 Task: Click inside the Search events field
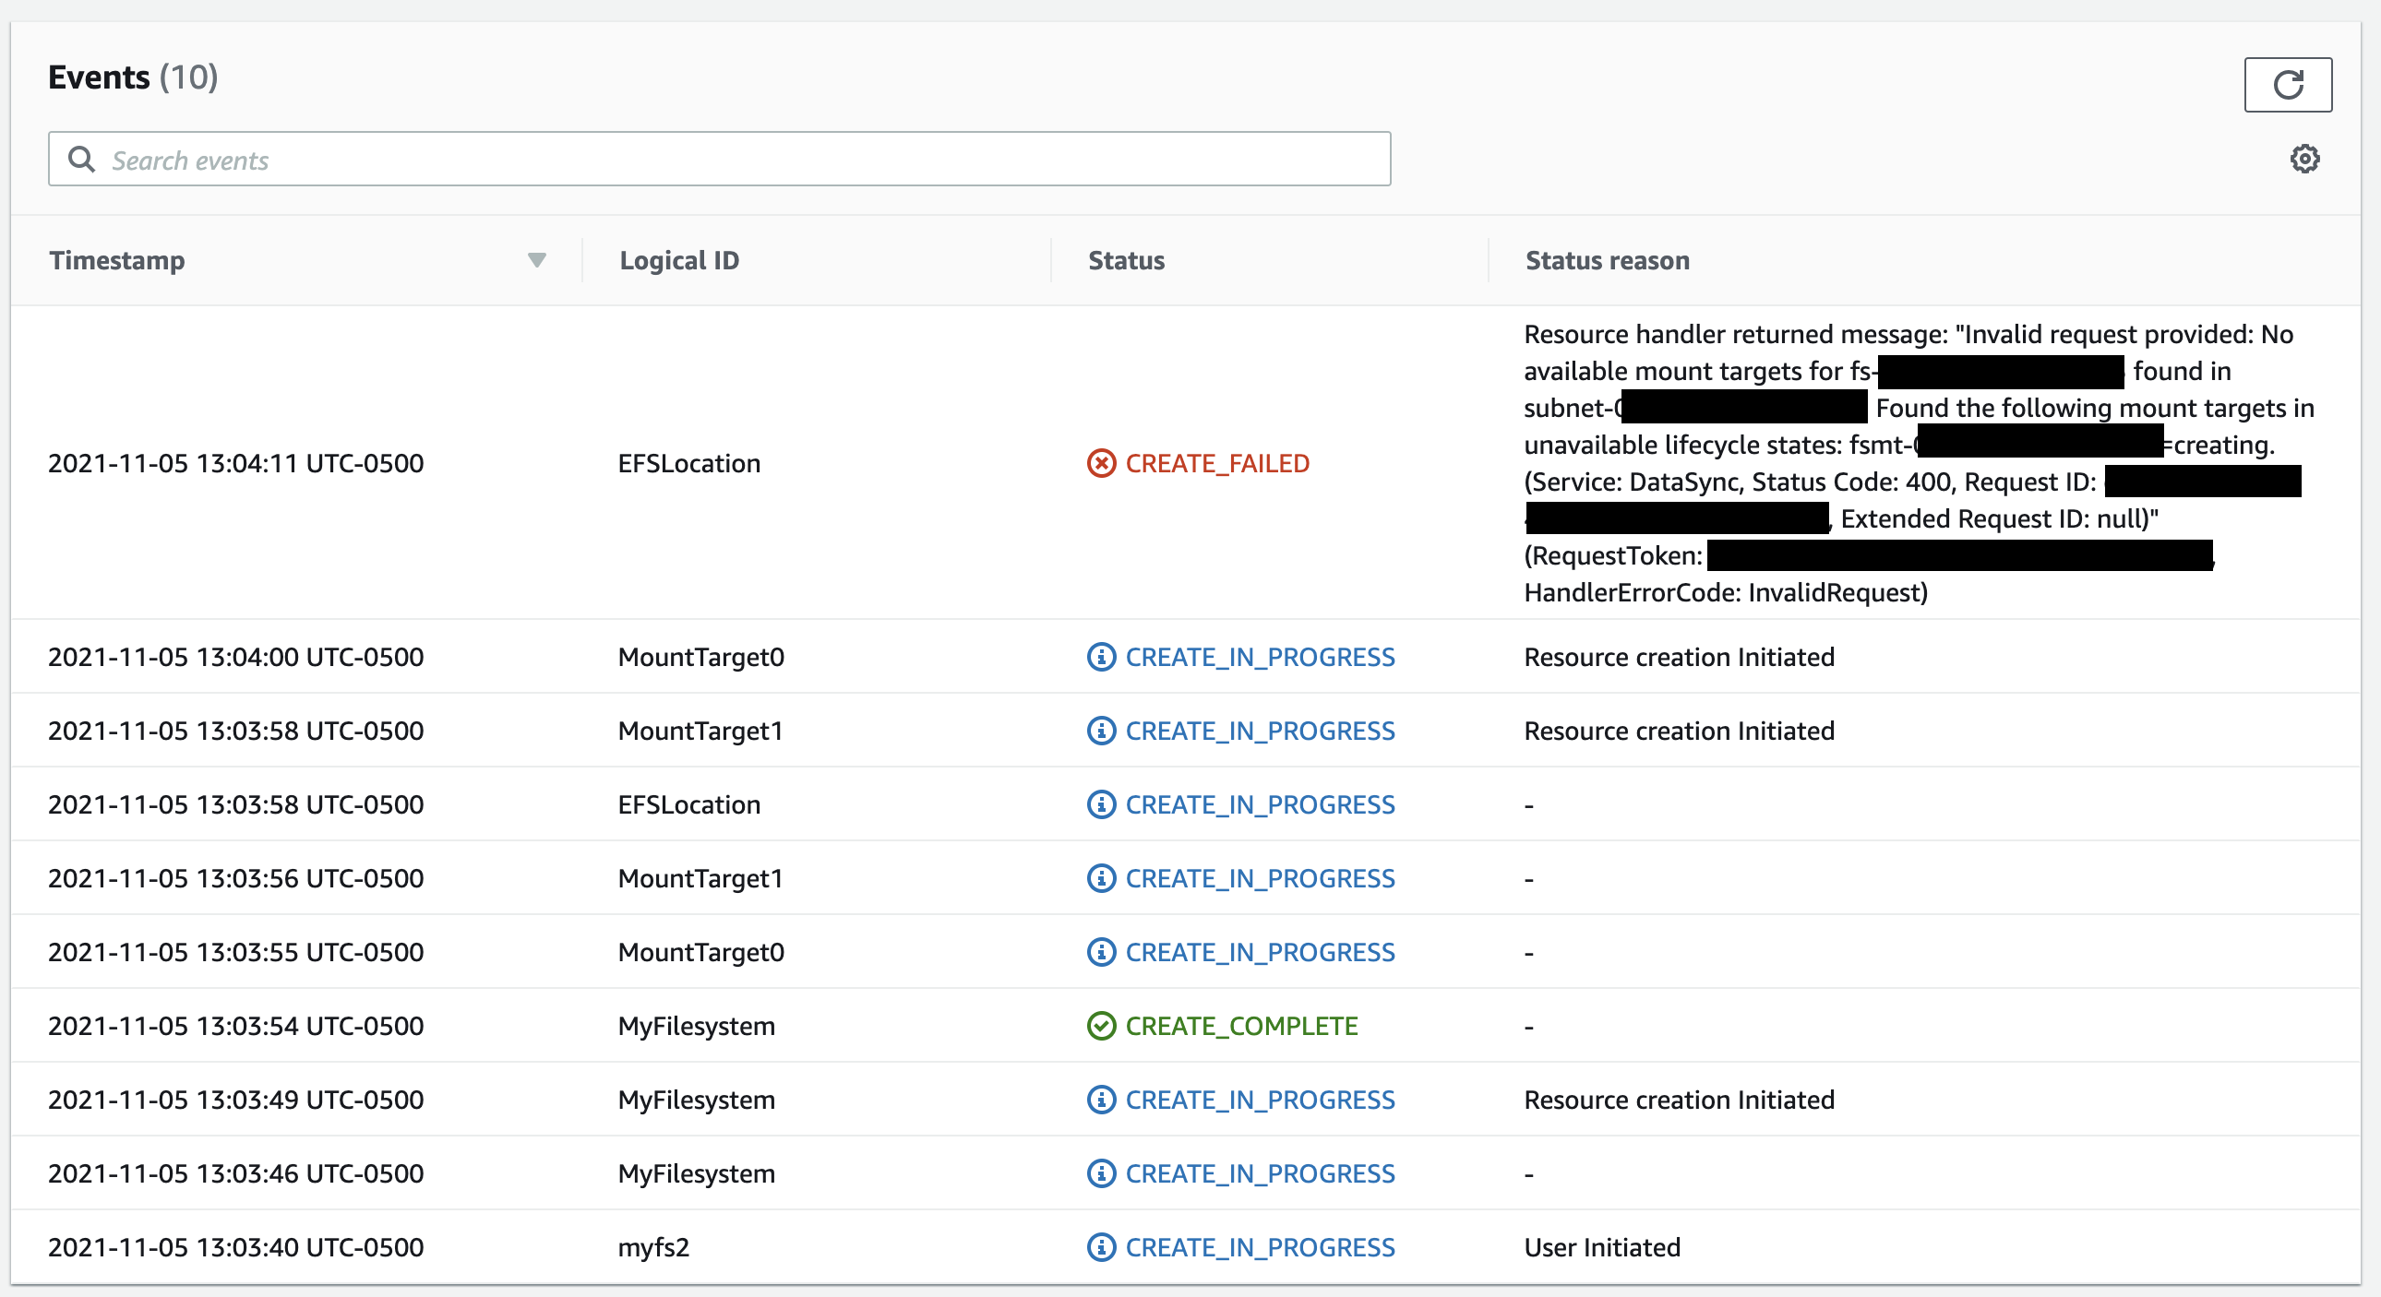[x=647, y=159]
